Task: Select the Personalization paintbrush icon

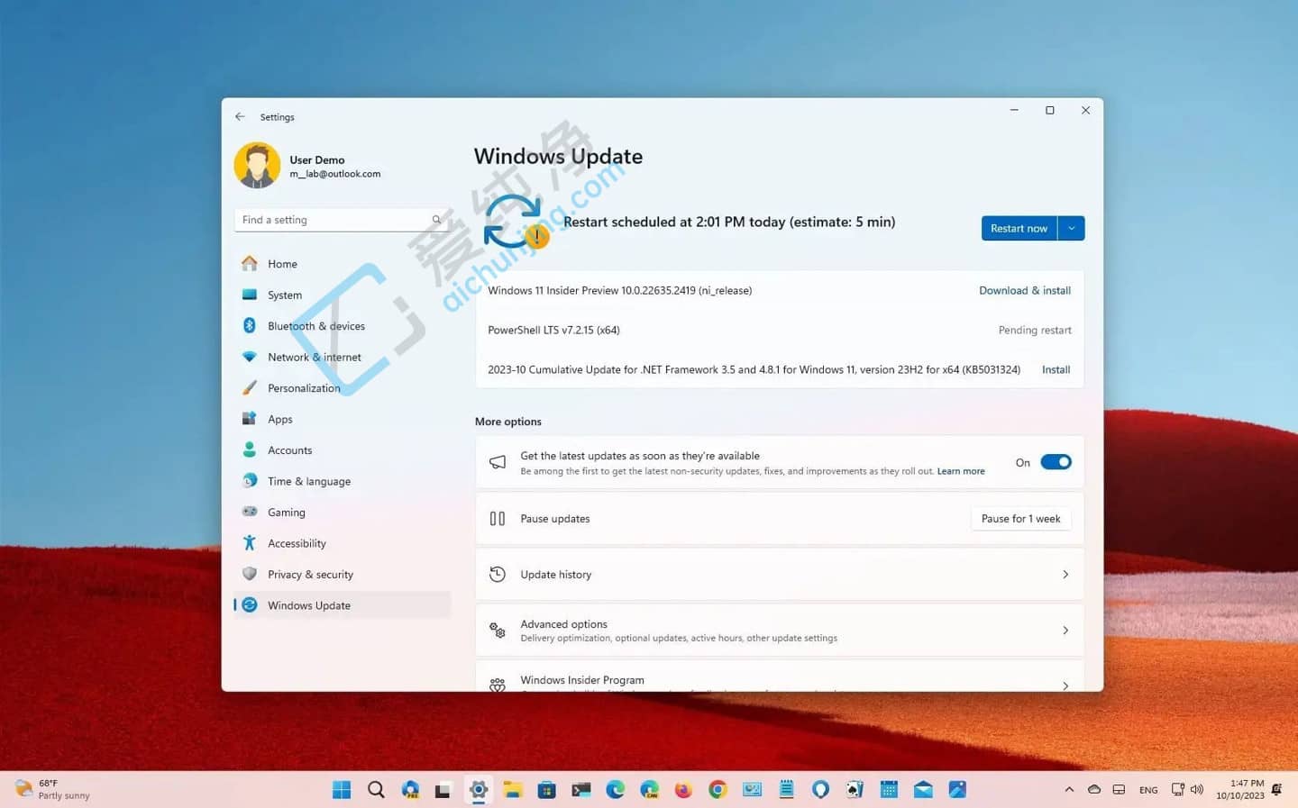Action: (250, 387)
